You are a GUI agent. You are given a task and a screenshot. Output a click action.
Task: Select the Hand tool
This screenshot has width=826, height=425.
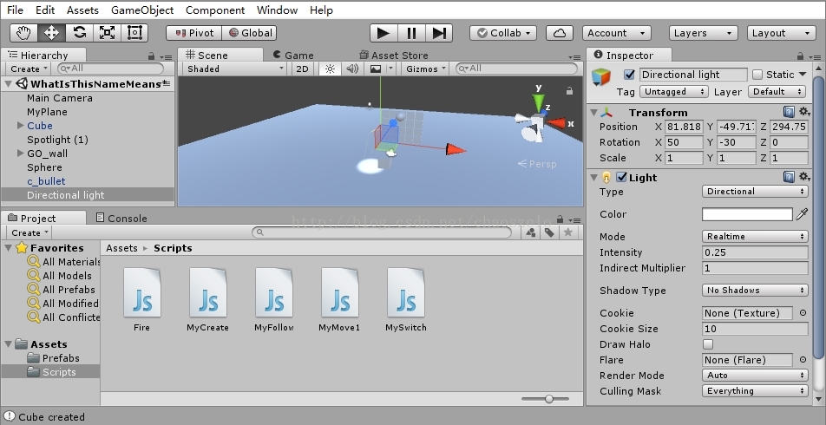(23, 33)
